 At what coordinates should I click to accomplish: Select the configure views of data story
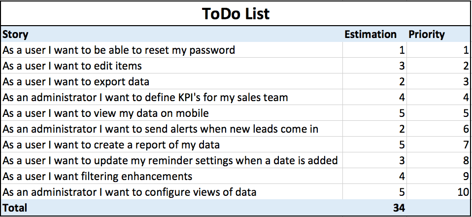(x=129, y=192)
